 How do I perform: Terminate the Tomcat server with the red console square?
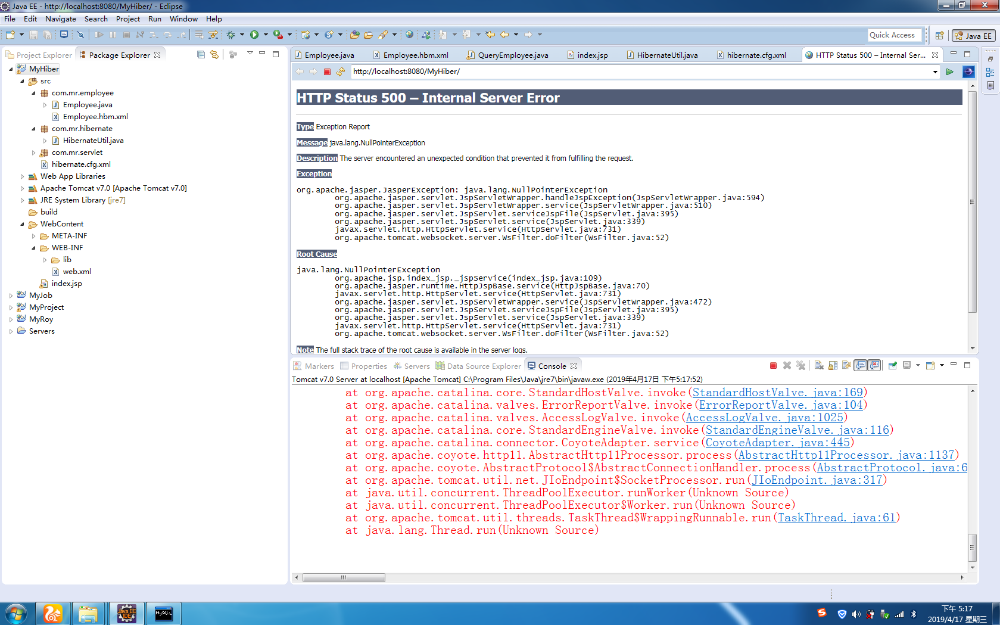point(773,365)
